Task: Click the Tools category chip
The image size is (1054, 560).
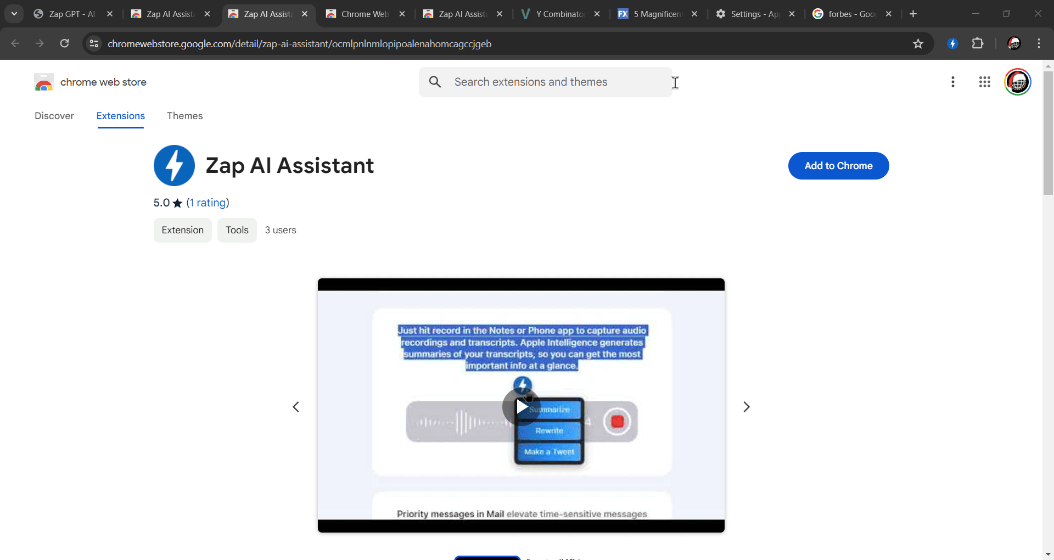Action: (237, 230)
